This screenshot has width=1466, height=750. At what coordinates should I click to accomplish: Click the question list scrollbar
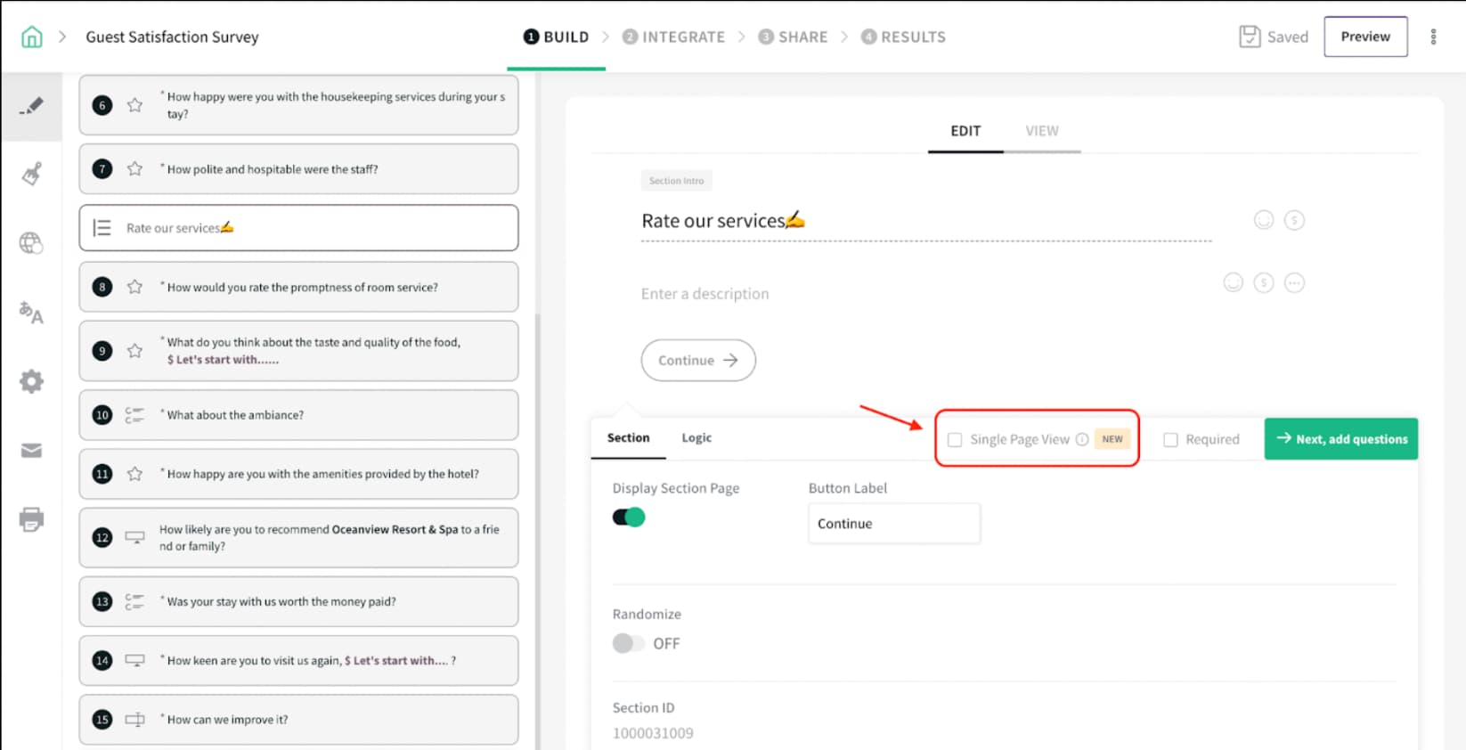click(x=537, y=530)
